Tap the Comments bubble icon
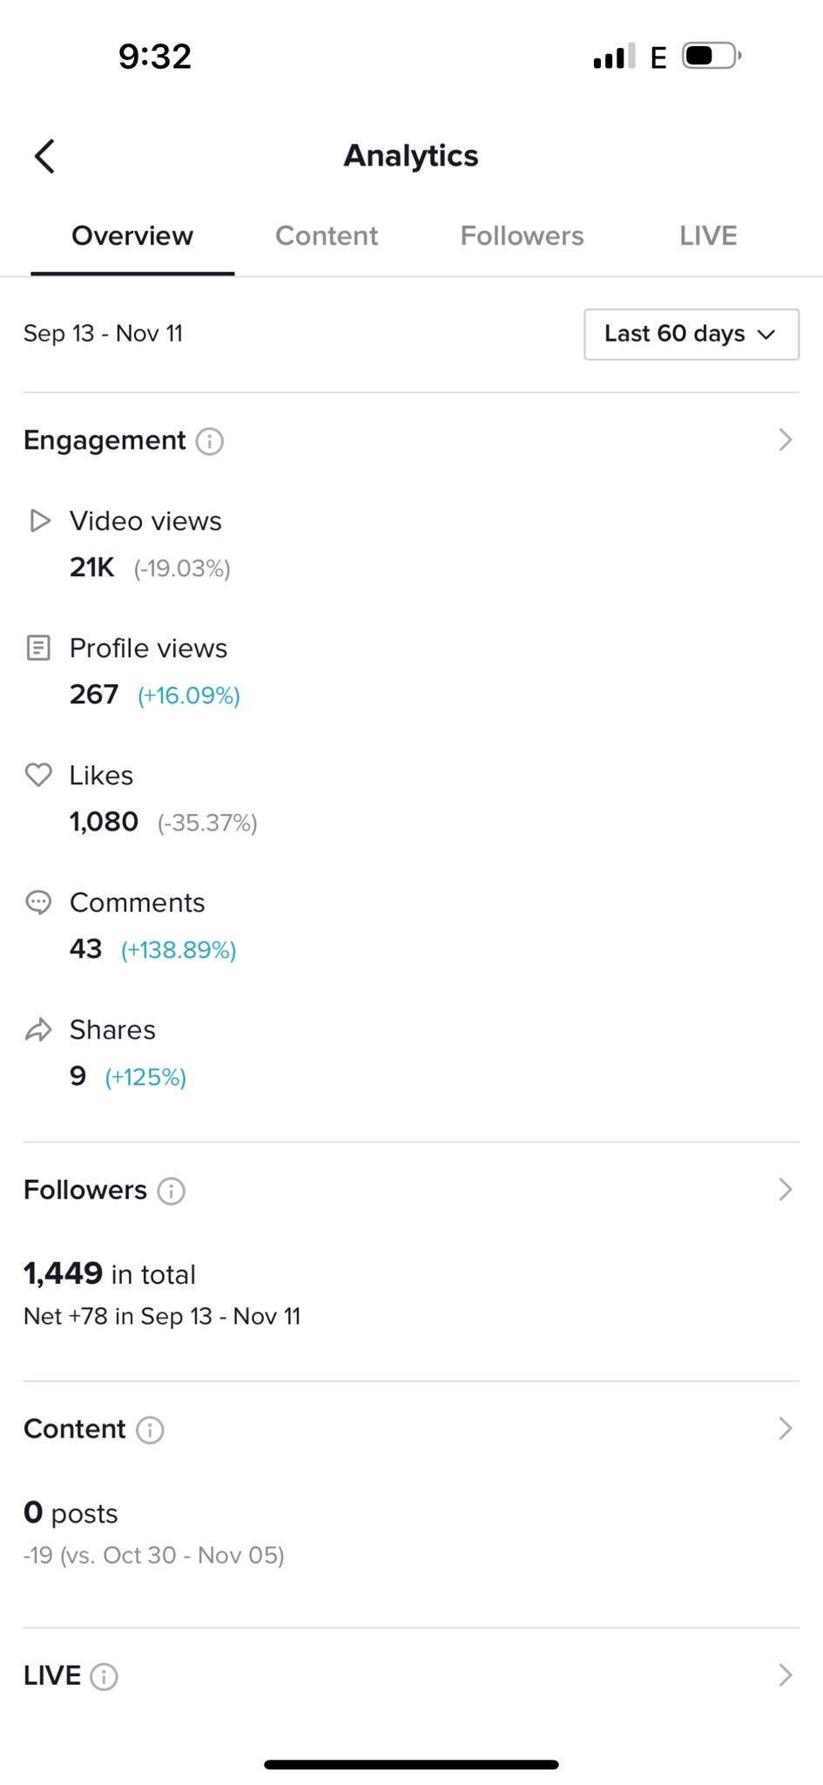This screenshot has width=823, height=1785. click(x=38, y=902)
